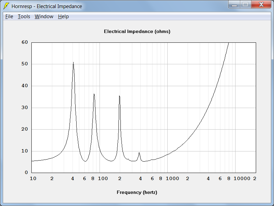Click the 1000 label on the frequency axis
The width and height of the screenshot is (274, 206).
172,178
